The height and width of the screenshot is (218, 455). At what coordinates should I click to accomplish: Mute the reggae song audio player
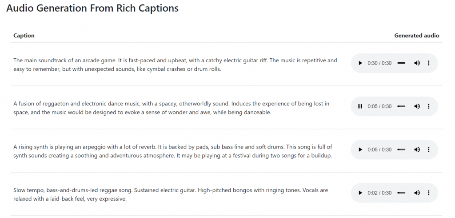(417, 193)
